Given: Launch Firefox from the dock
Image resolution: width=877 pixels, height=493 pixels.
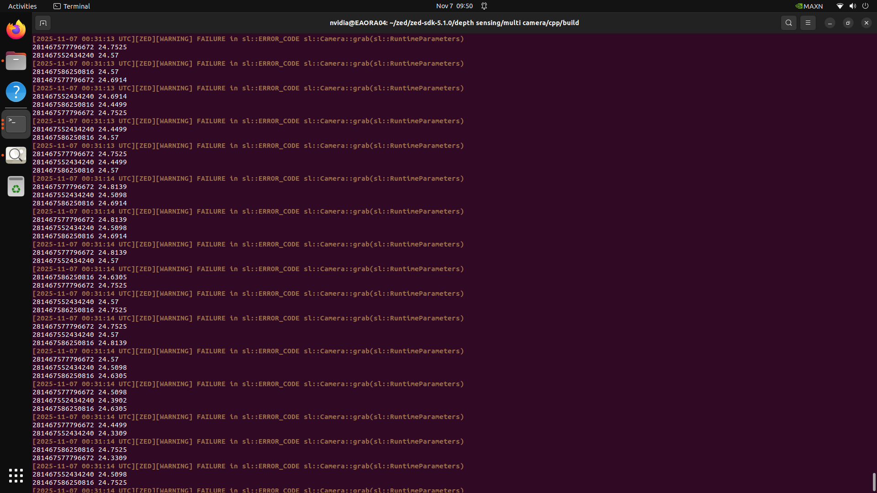Looking at the screenshot, I should click(x=16, y=30).
